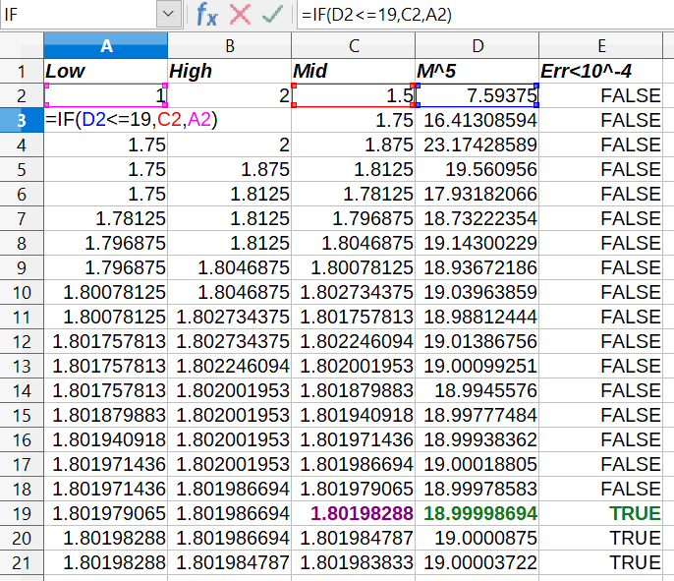674x581 pixels.
Task: Click green cell D19 showing 18.99998694
Action: pyautogui.click(x=477, y=513)
